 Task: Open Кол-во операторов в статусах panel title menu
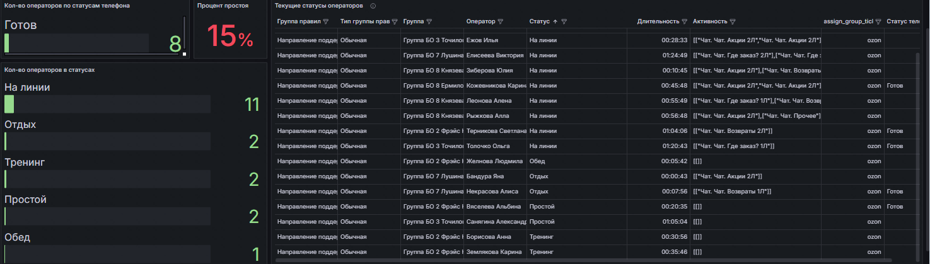(x=49, y=69)
